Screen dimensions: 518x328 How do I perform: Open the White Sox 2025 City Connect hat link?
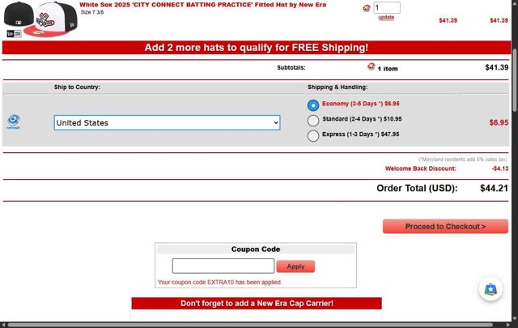(x=202, y=5)
